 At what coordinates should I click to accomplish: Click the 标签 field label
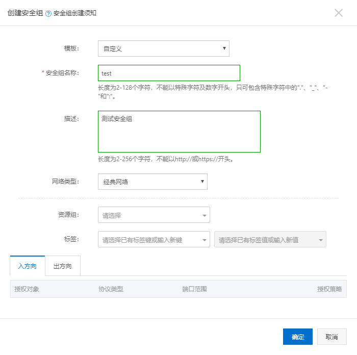coord(71,239)
